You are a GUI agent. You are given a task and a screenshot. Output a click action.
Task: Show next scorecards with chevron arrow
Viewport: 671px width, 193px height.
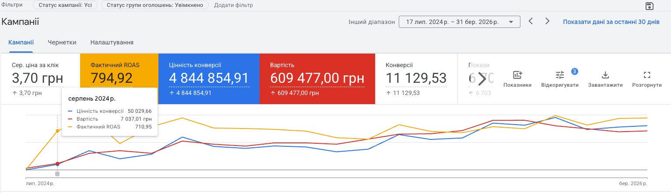tap(482, 79)
